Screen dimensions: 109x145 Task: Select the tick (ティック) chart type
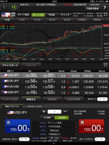click(x=65, y=15)
